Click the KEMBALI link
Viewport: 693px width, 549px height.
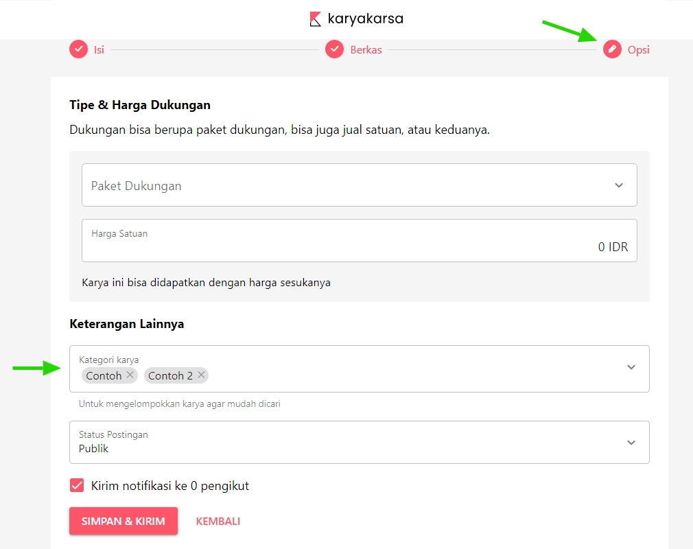tap(218, 521)
